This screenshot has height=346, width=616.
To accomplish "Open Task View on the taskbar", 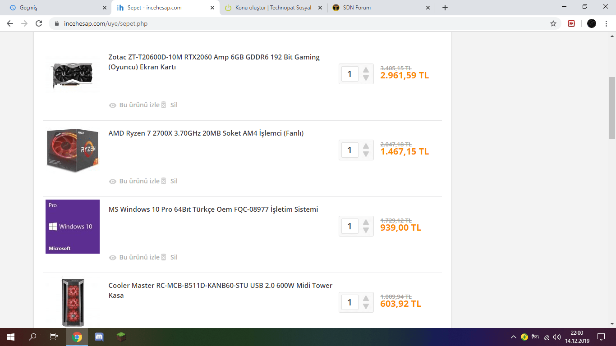I will pos(54,337).
